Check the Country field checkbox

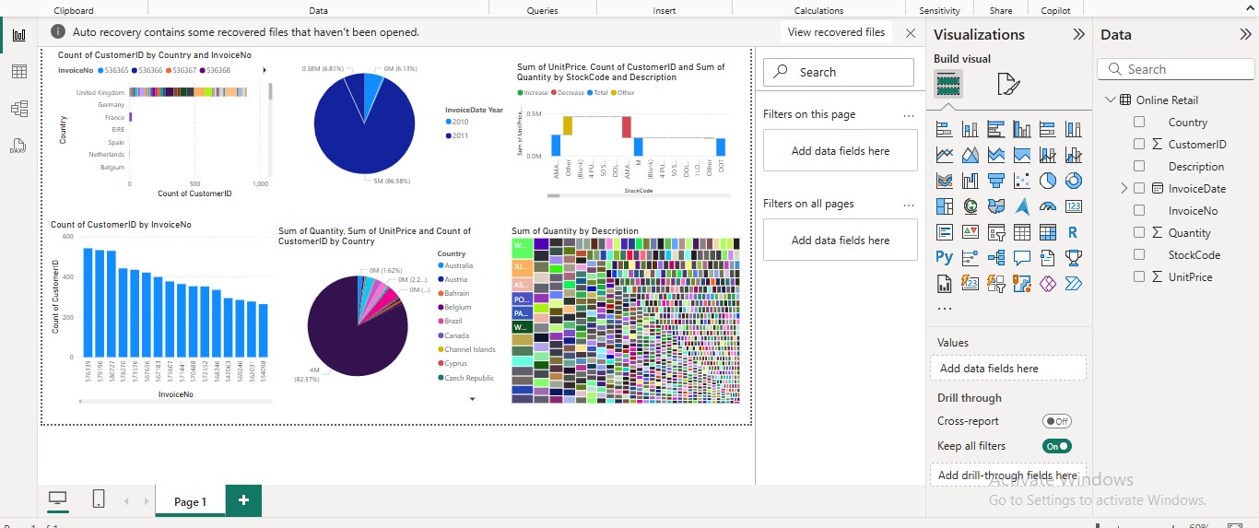click(x=1139, y=122)
